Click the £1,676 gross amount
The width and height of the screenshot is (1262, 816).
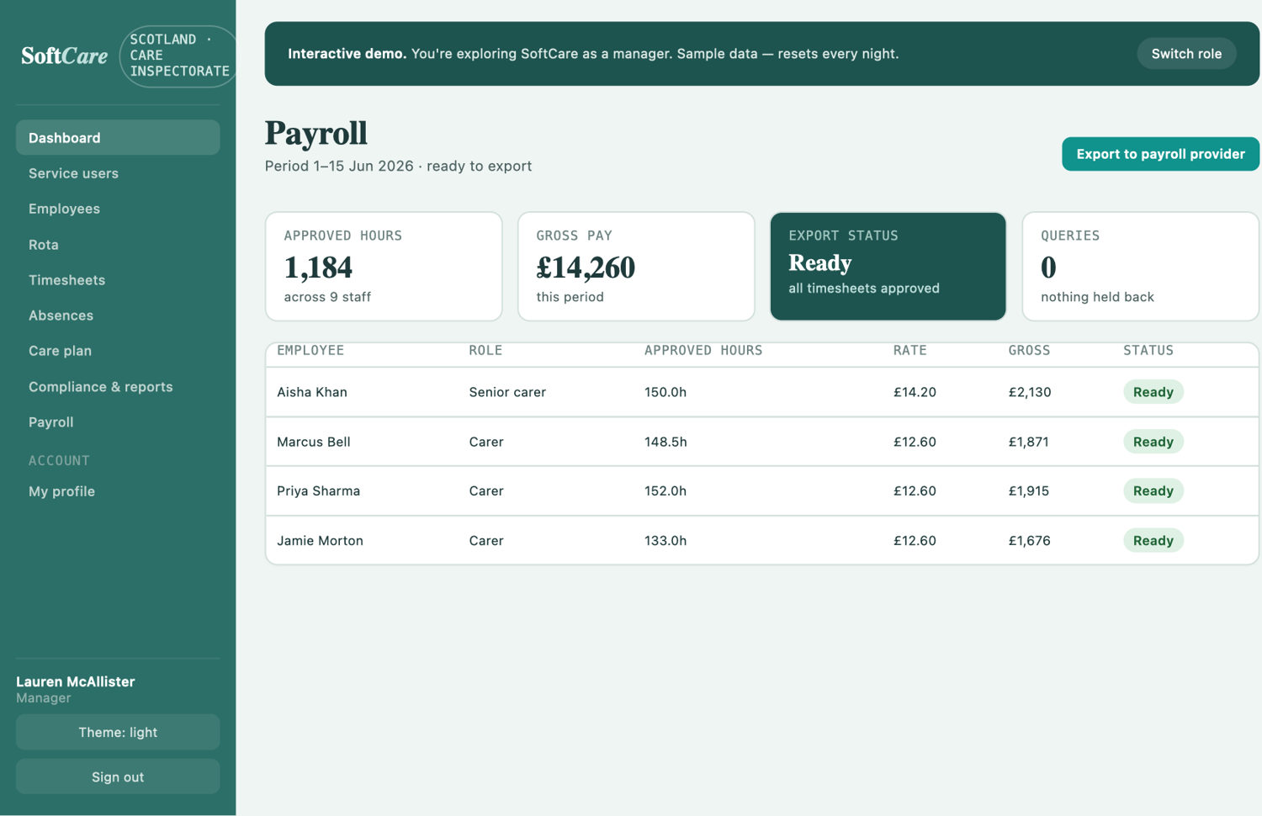click(1030, 540)
